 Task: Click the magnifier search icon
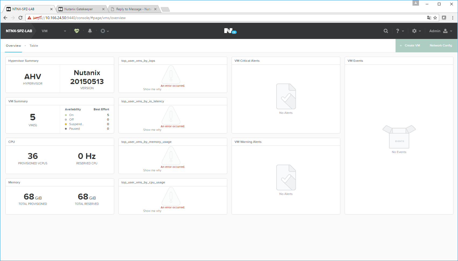pos(386,31)
